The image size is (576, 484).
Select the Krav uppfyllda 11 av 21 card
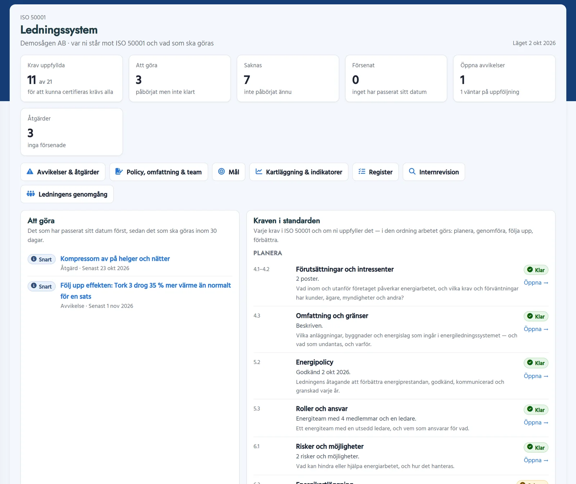coord(72,78)
